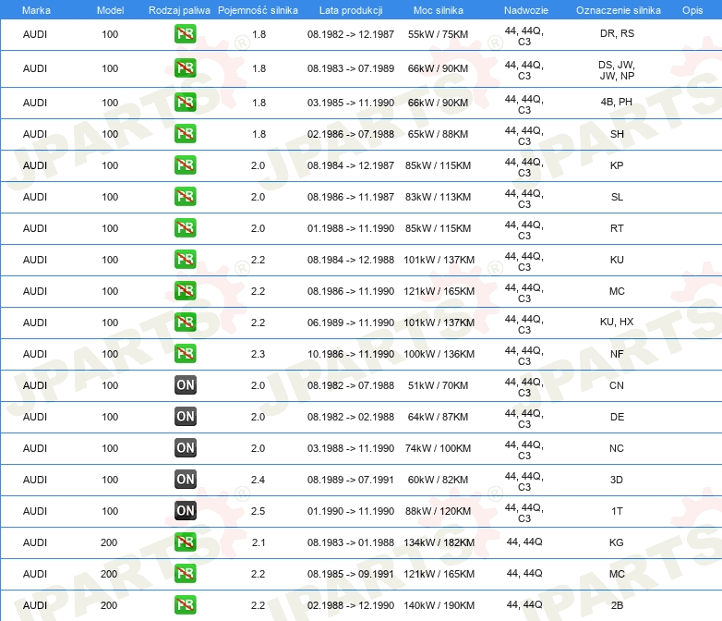Viewport: 722px width, 621px height.
Task: Select the Pojemność silnika column header
Action: (258, 10)
